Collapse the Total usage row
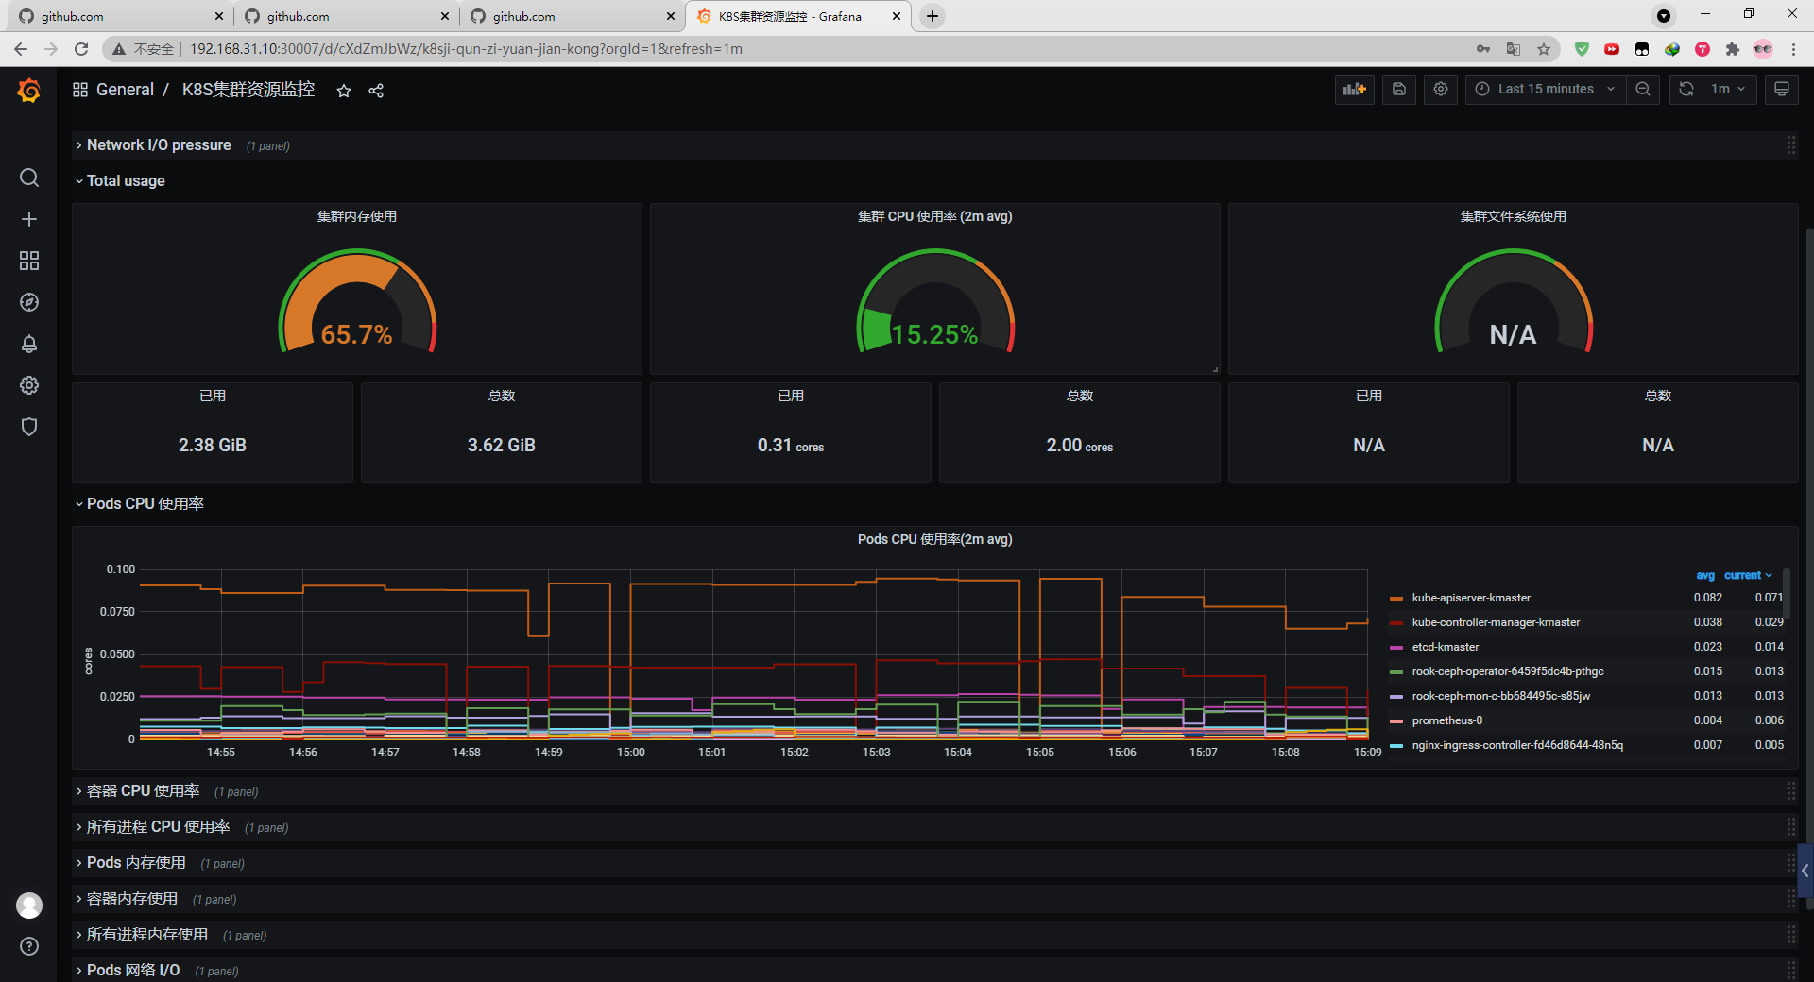Screen dimensions: 1814x982 coord(126,180)
